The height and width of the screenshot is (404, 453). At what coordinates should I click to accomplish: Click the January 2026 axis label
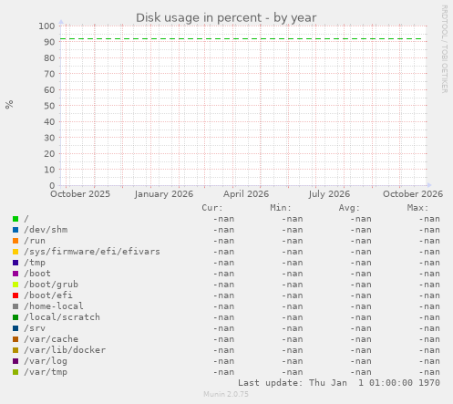pos(164,194)
